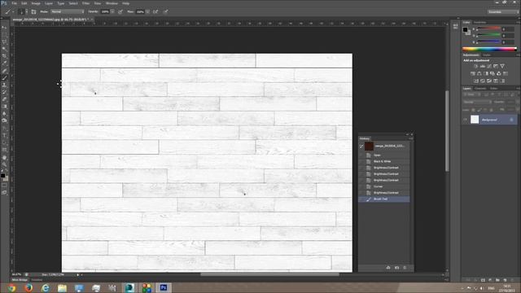Expand the collapsed panel dock icon
The image size is (521, 293).
455,26
